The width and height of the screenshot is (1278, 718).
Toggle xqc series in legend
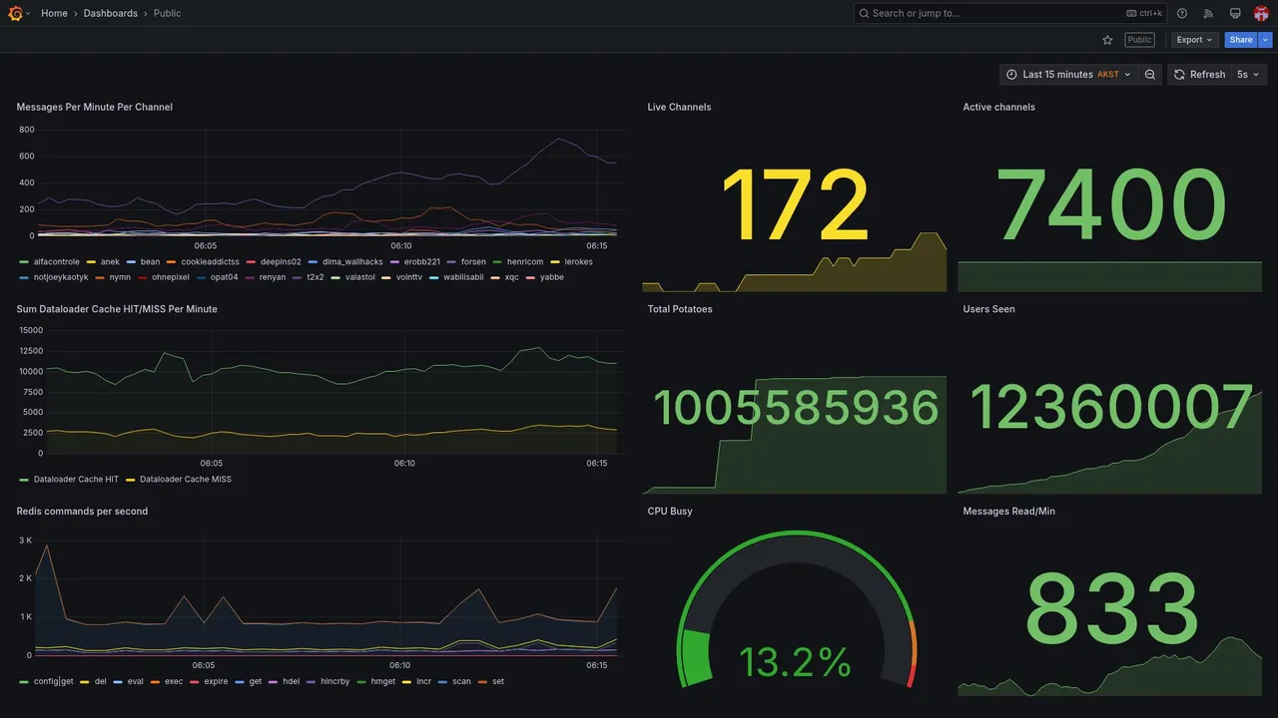click(x=511, y=277)
